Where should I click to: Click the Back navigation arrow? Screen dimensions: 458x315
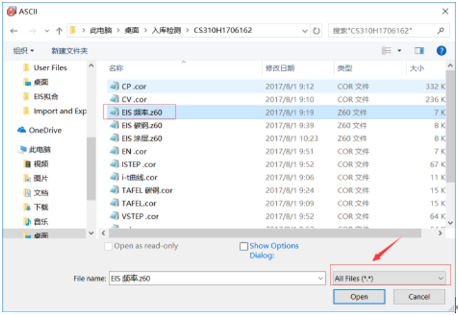click(14, 31)
